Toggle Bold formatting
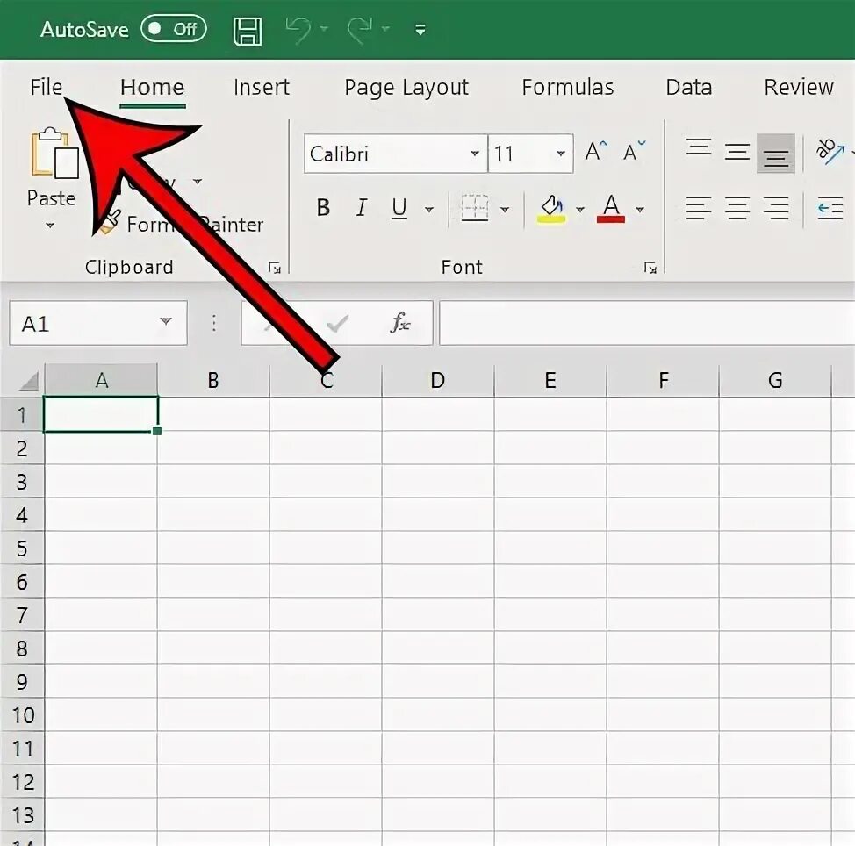 tap(323, 208)
